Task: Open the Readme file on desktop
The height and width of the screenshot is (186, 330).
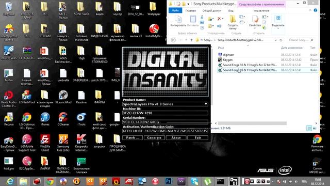Action: coord(81,97)
